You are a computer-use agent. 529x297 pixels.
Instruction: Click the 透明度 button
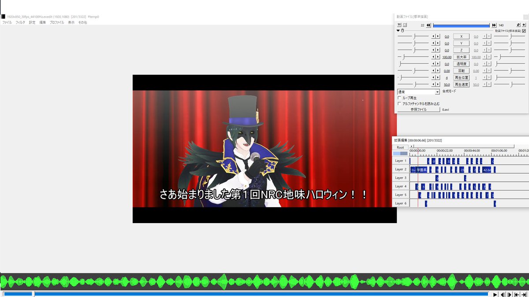pyautogui.click(x=462, y=64)
